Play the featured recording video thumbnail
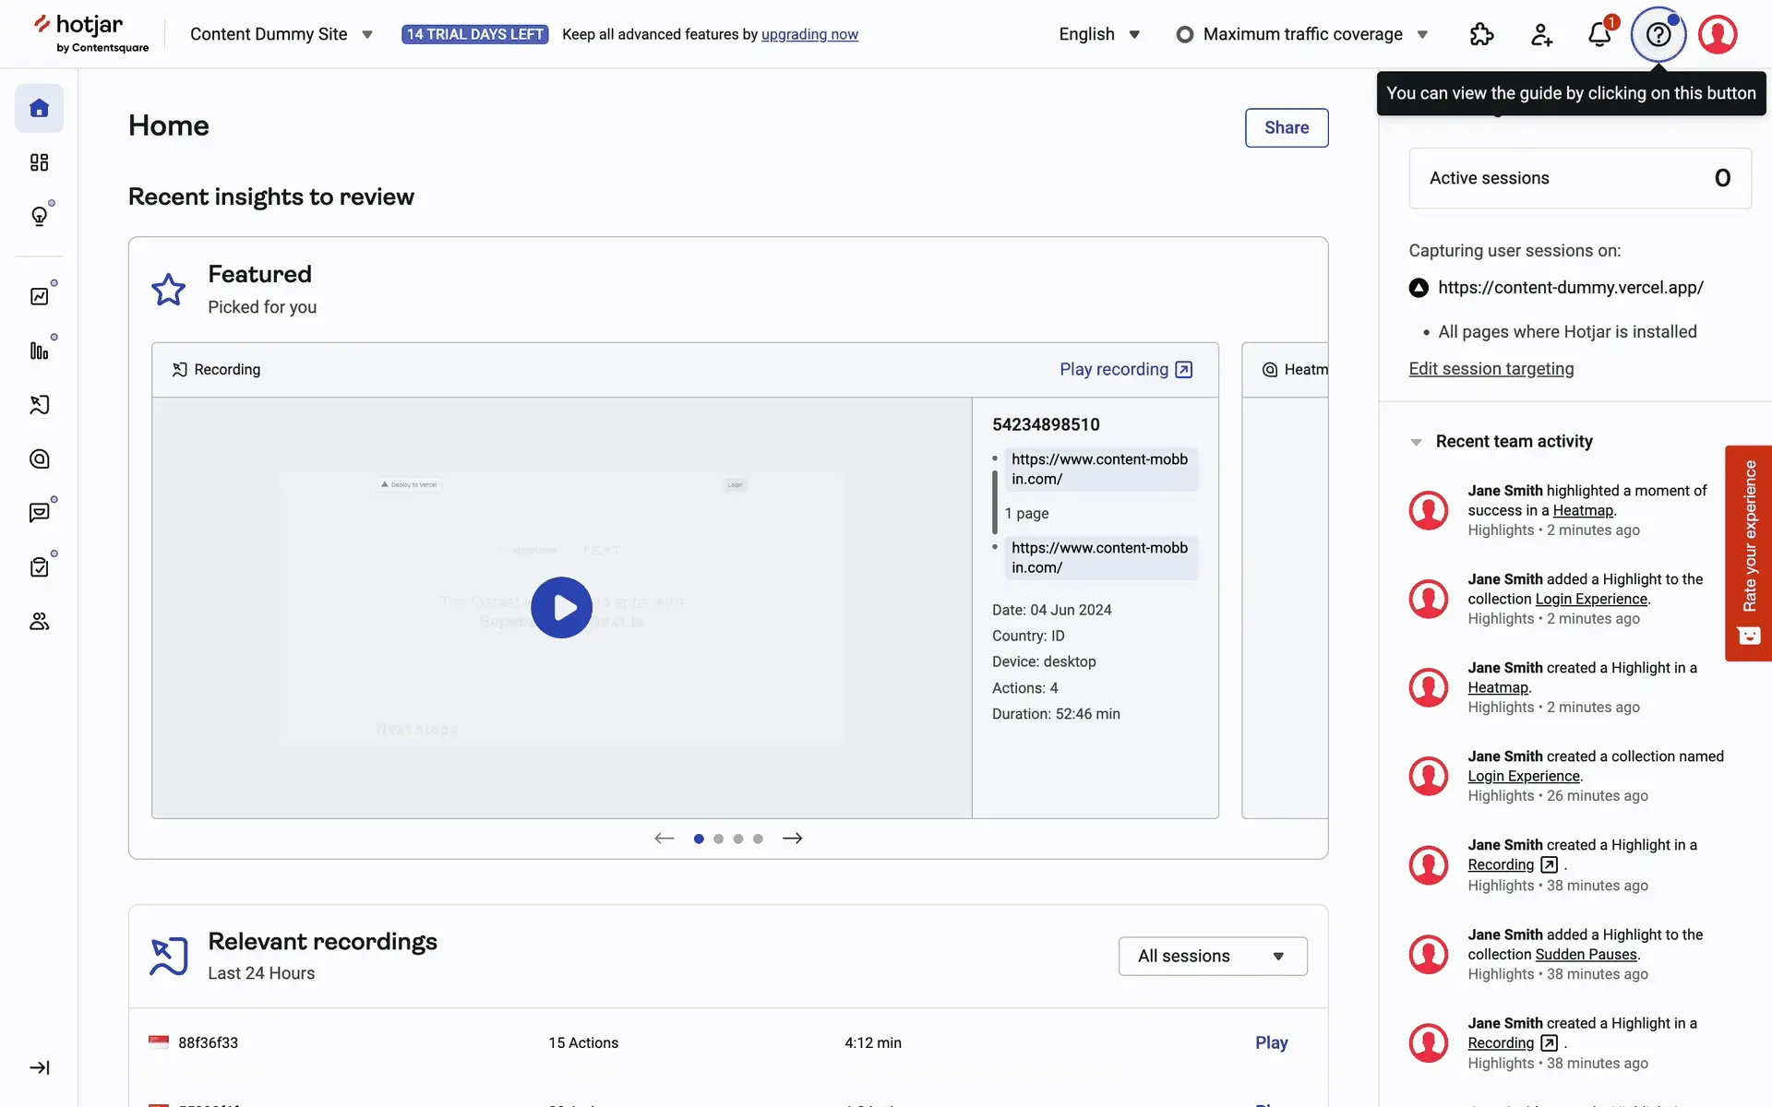 coord(561,608)
